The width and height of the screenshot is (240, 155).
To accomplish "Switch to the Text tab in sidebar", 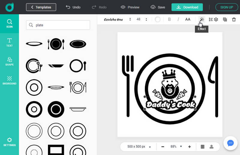I will coord(9,43).
